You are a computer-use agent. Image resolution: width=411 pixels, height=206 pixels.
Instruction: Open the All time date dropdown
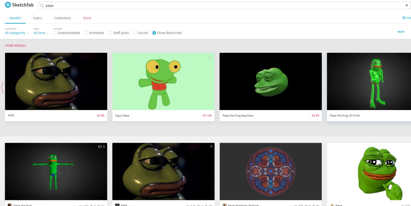pyautogui.click(x=41, y=33)
